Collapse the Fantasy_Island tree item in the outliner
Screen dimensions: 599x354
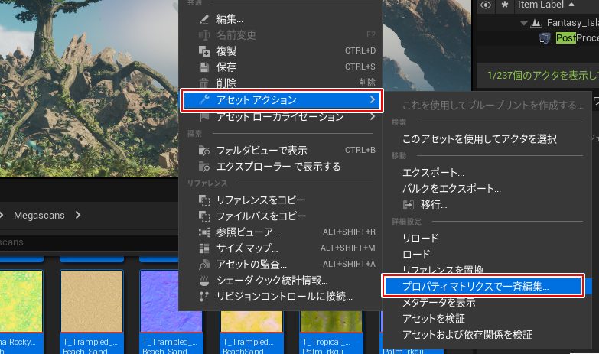click(523, 23)
